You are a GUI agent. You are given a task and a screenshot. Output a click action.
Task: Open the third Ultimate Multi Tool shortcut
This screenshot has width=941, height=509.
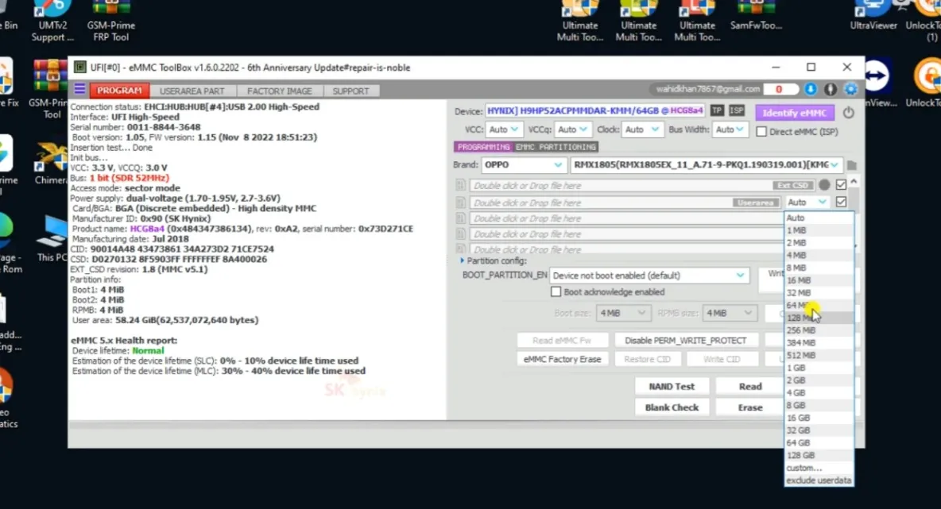(697, 21)
